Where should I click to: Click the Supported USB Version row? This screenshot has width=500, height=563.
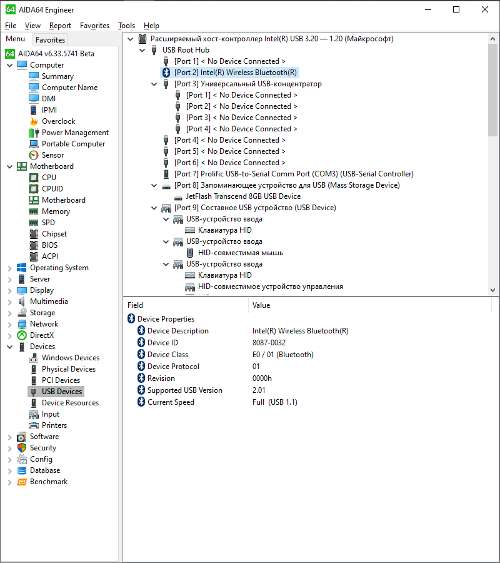(x=309, y=390)
